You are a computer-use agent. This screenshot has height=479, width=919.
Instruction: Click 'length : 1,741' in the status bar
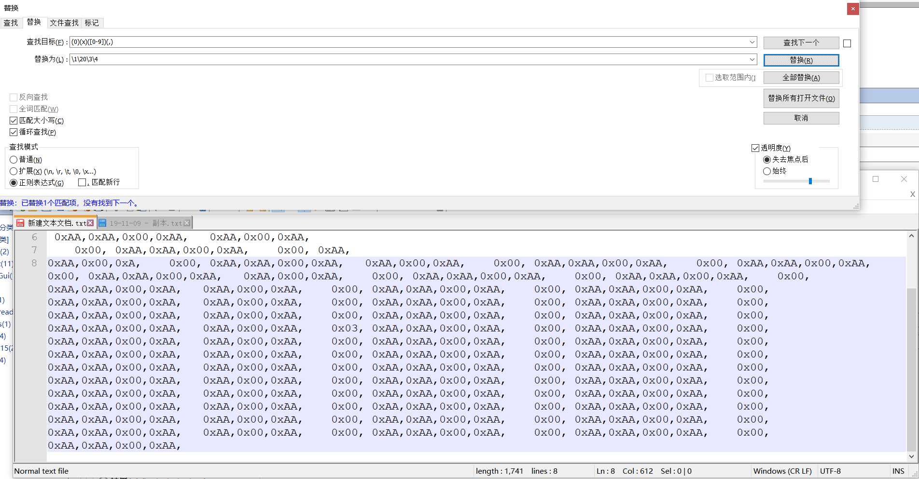point(500,471)
